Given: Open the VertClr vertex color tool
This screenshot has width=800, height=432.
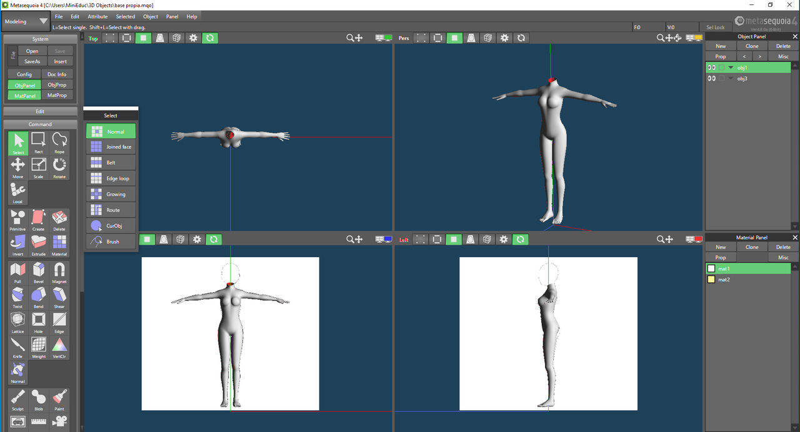Looking at the screenshot, I should [59, 348].
